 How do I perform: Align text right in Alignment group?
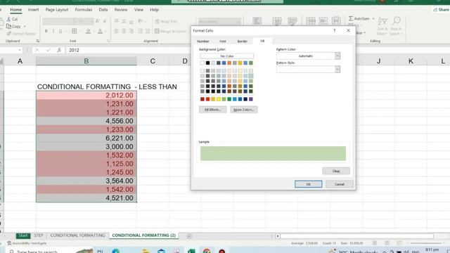(x=131, y=31)
